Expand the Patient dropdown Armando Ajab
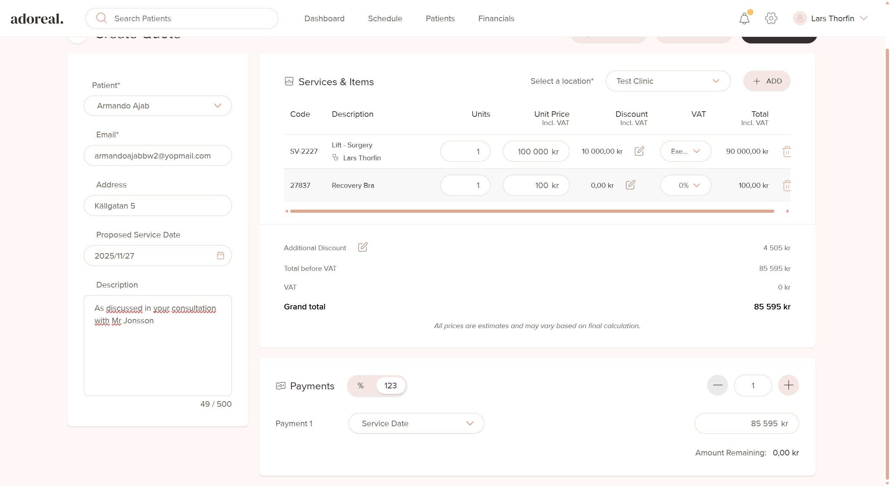 click(x=157, y=106)
